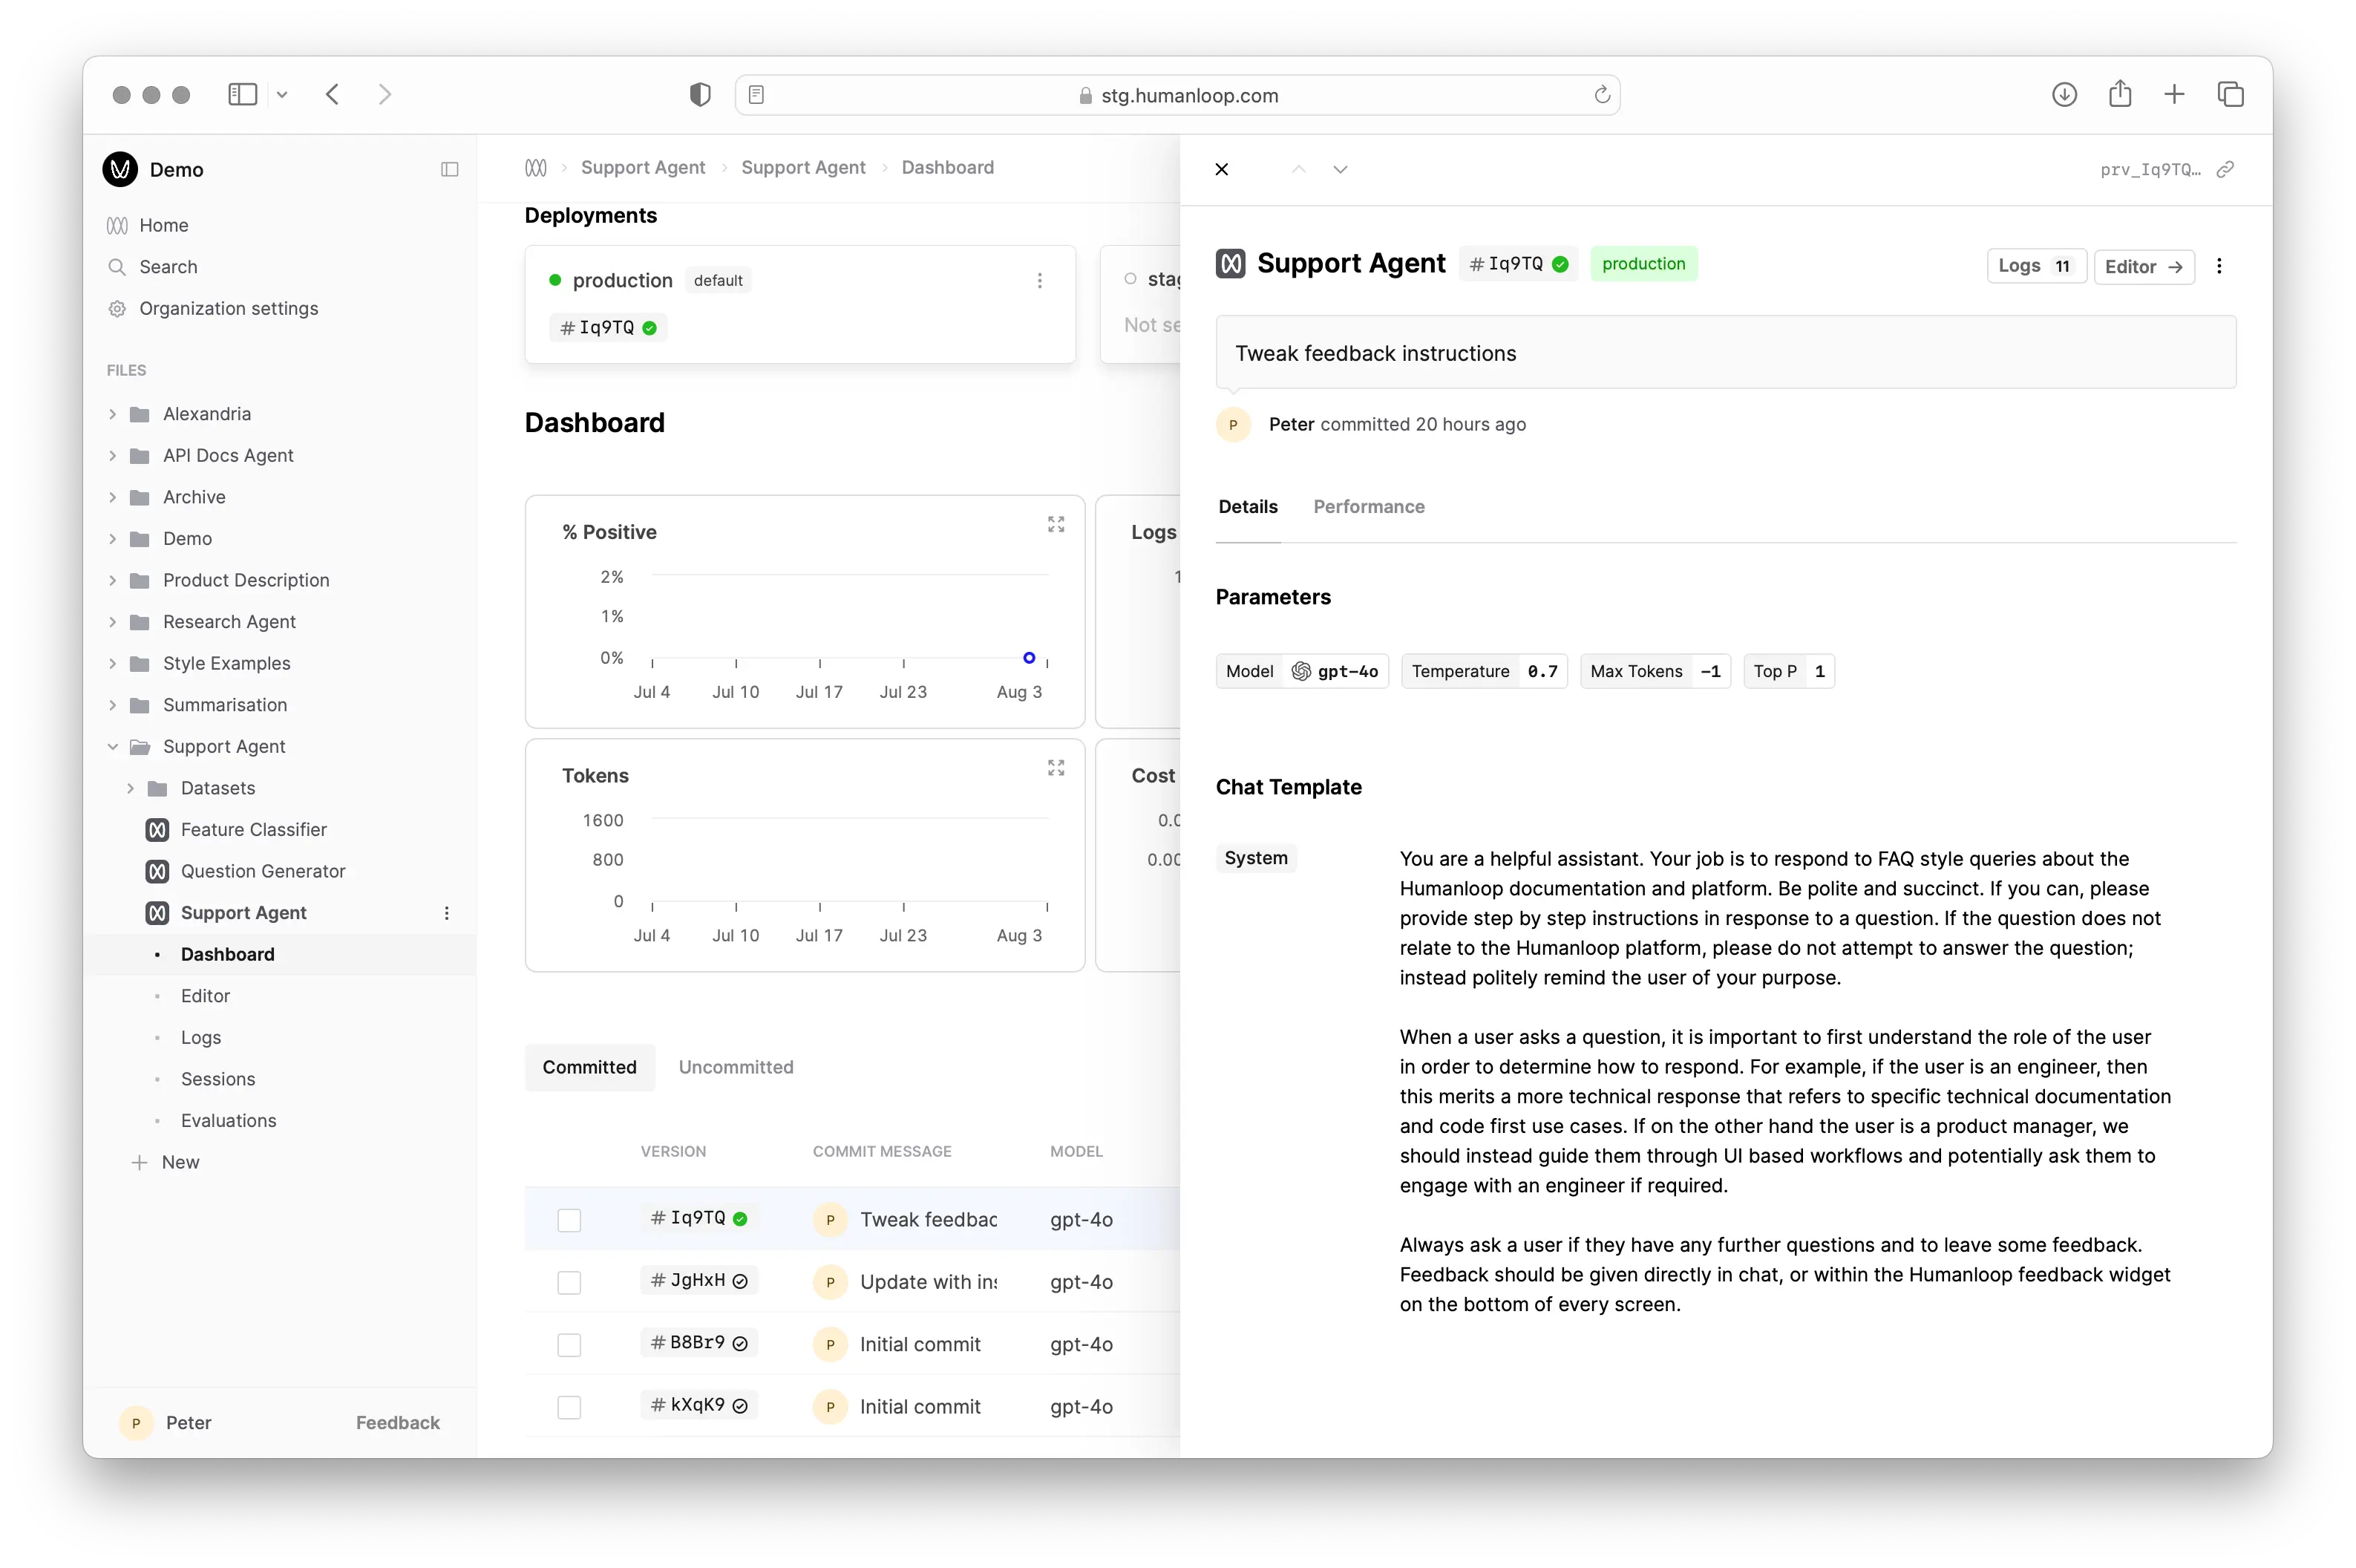
Task: Expand the Alexandria folder
Action: [112, 413]
